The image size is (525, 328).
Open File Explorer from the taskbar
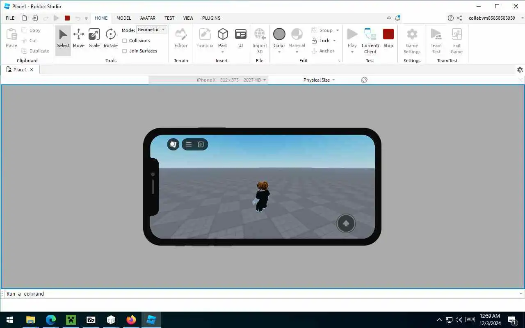(31, 320)
